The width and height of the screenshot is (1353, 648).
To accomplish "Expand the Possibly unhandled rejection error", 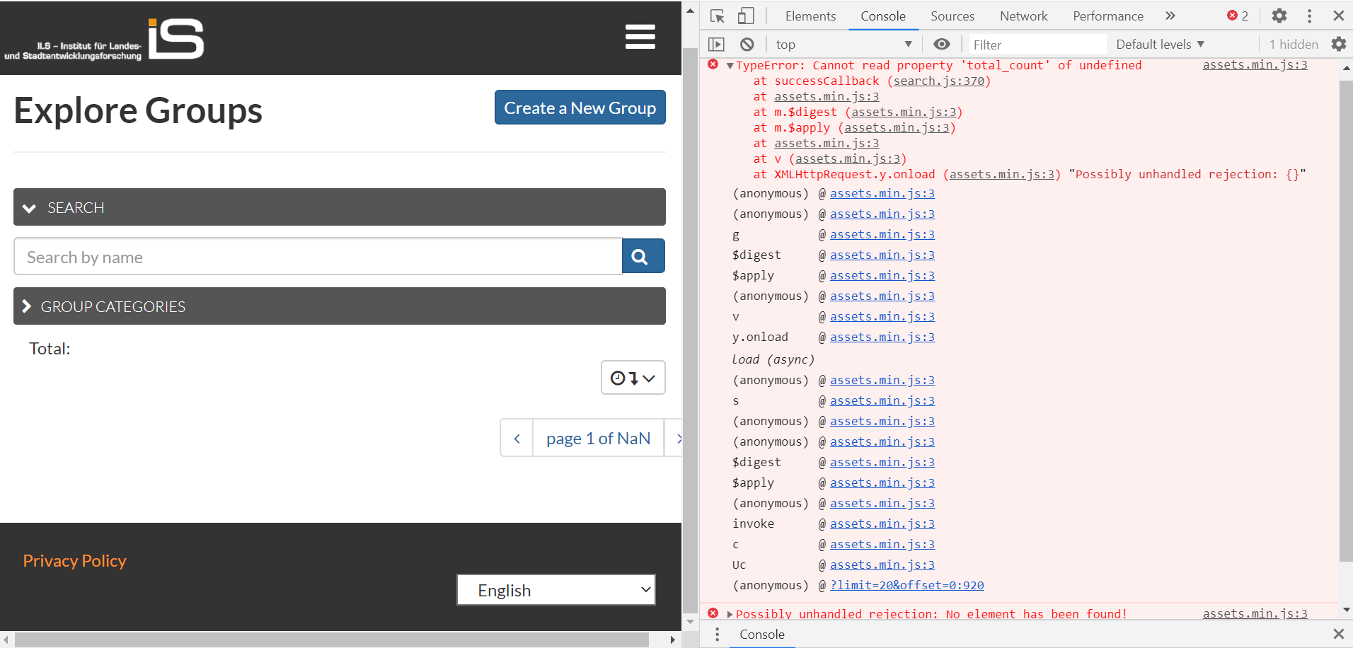I will pyautogui.click(x=730, y=614).
